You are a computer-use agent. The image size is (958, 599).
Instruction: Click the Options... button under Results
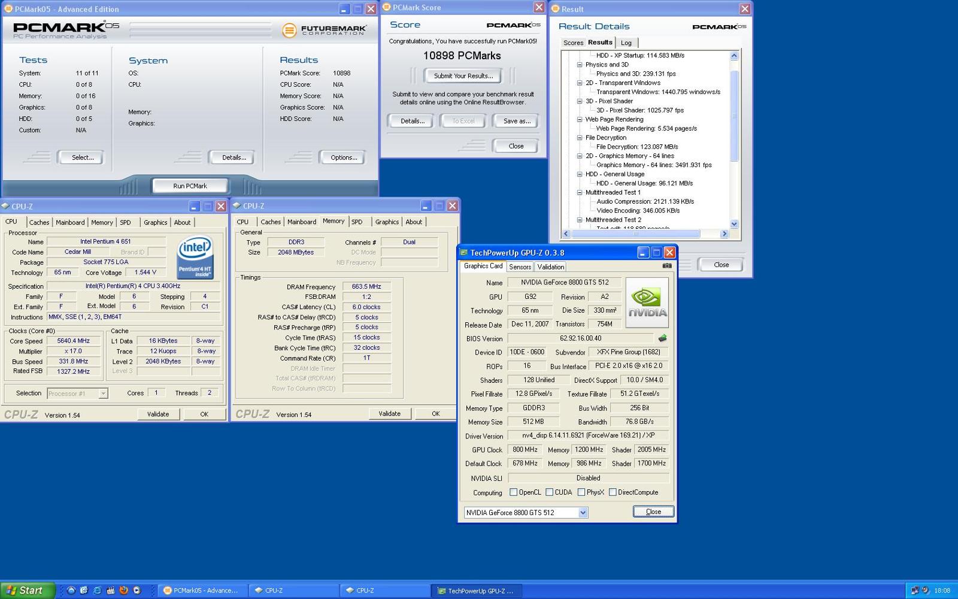click(344, 158)
